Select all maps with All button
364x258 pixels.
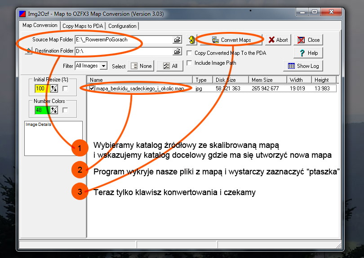click(170, 66)
